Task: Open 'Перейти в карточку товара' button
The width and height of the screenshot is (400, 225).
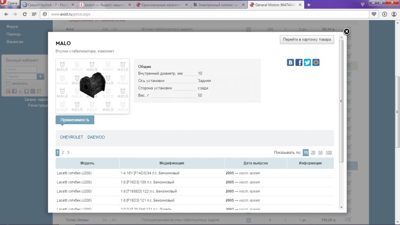Action: coord(307,39)
